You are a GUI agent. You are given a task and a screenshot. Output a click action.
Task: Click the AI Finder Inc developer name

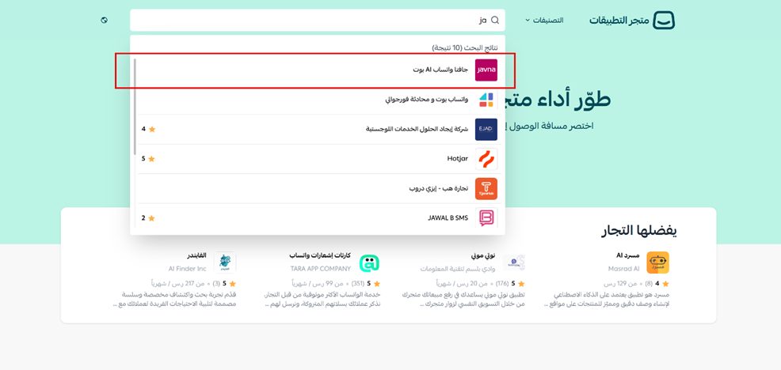[x=187, y=269]
